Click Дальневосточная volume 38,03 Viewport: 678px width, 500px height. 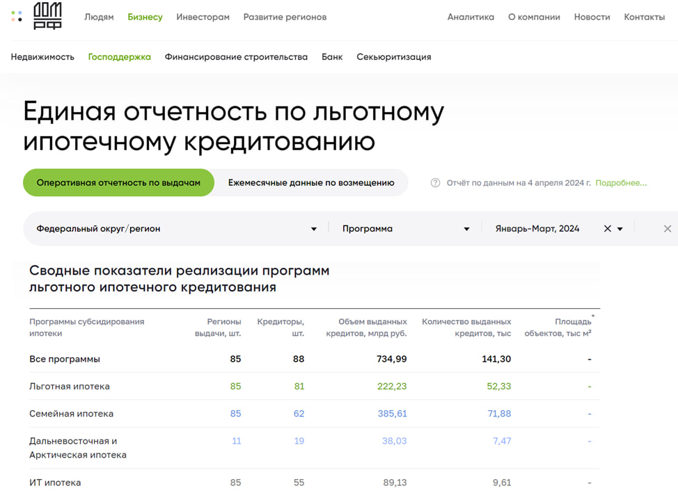tap(395, 441)
